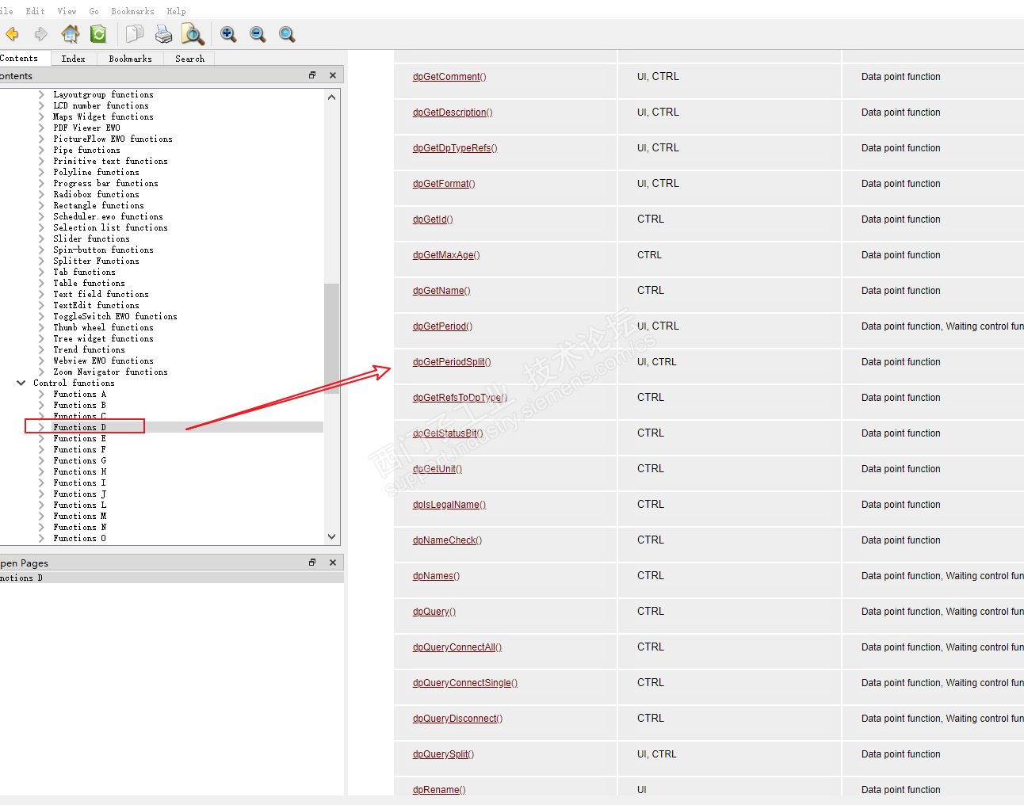The width and height of the screenshot is (1024, 805).
Task: Expand the Functions M node
Action: click(x=41, y=516)
